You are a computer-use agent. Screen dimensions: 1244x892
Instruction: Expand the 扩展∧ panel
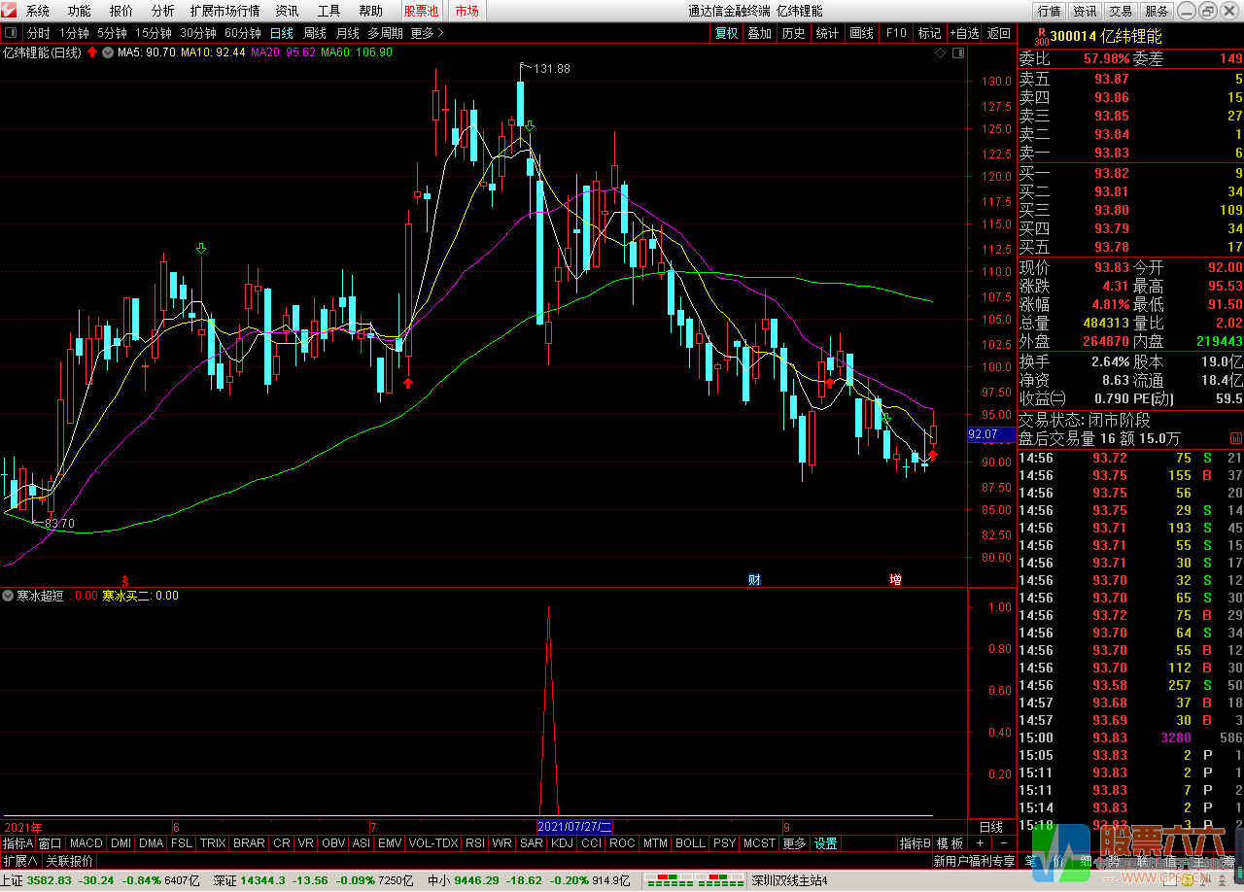(20, 861)
